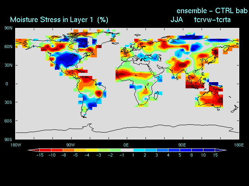The height and width of the screenshot is (186, 249).
Task: Click the dark red left arrow end of colorbar
Action: coord(34,150)
